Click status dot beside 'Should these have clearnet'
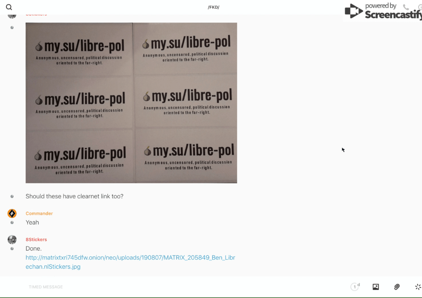422x298 pixels. pyautogui.click(x=12, y=196)
